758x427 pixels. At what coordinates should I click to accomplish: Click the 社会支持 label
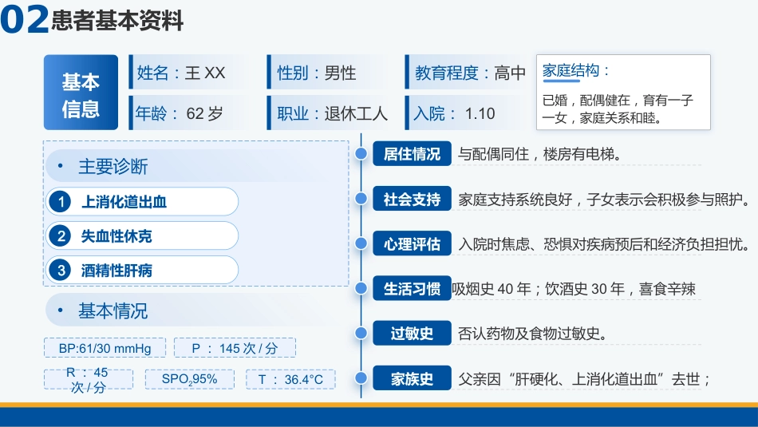[412, 199]
